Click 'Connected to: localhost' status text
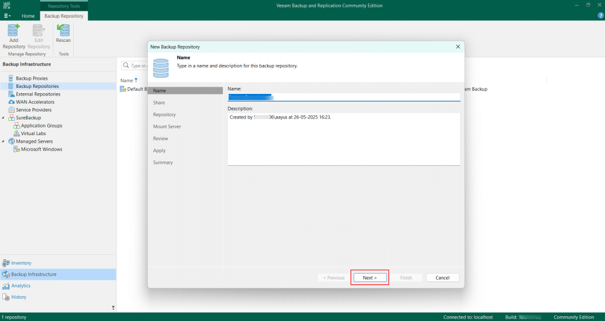This screenshot has width=605, height=321. (468, 317)
